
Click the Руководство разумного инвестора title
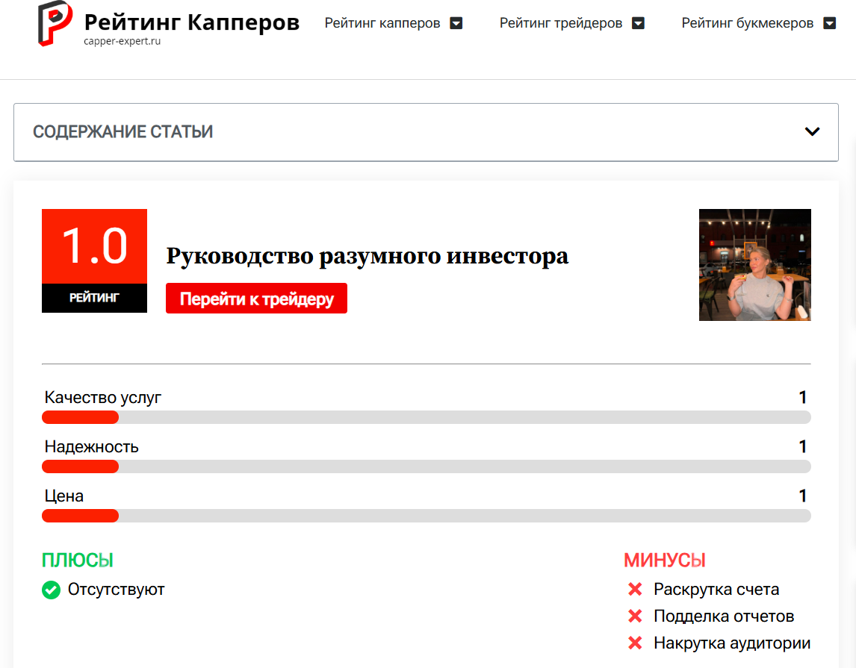pos(367,257)
